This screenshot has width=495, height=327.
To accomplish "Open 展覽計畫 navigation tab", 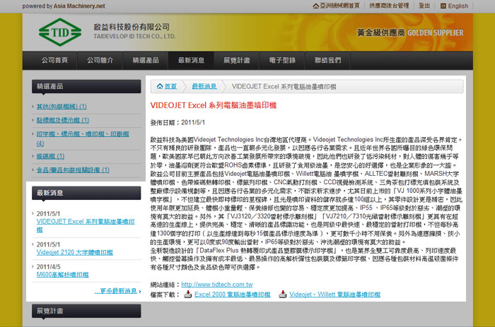I will point(236,60).
